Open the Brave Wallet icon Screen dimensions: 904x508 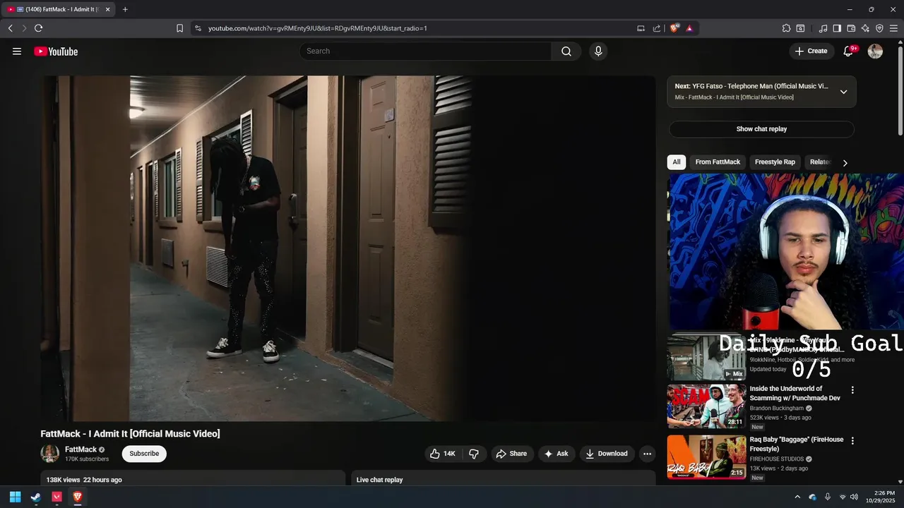(x=851, y=28)
